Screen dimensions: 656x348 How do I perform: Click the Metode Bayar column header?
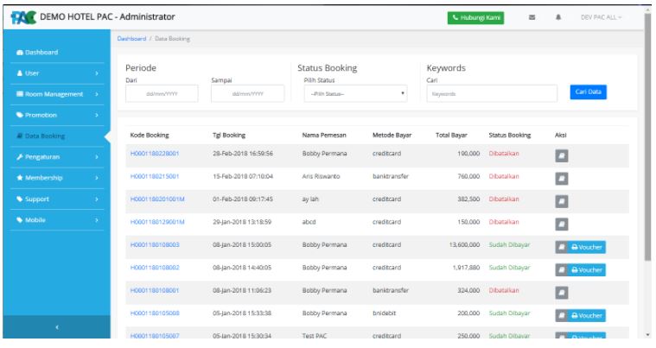coord(392,135)
